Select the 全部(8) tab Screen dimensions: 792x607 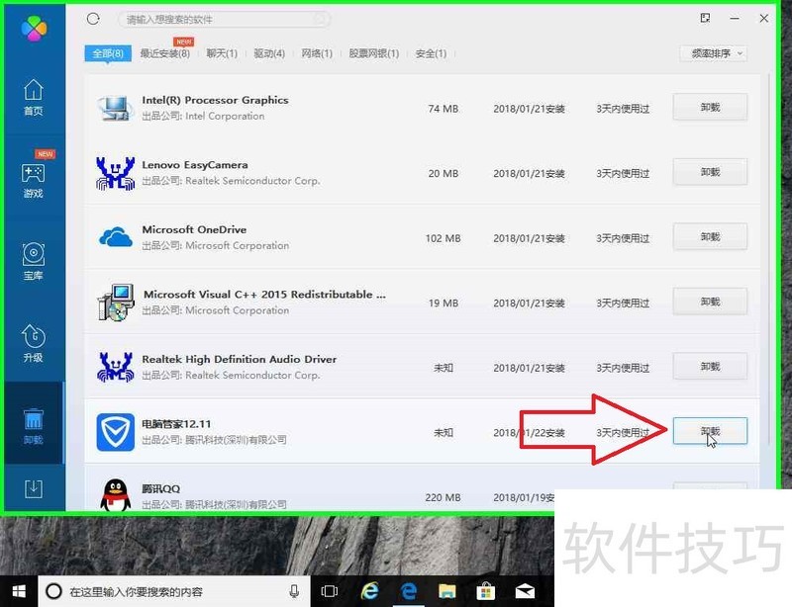[x=108, y=53]
